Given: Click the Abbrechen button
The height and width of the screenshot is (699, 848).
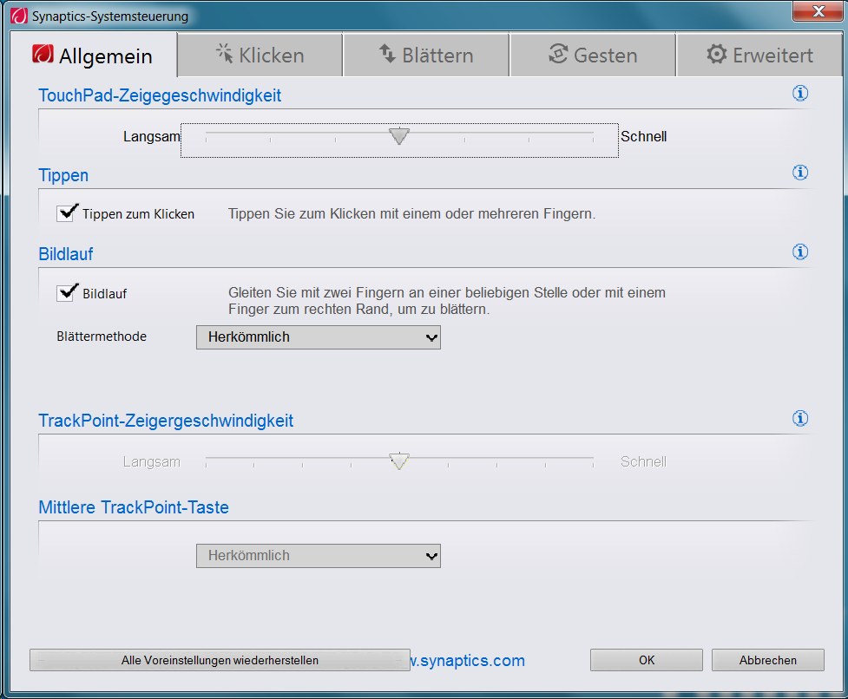Looking at the screenshot, I should pos(768,660).
